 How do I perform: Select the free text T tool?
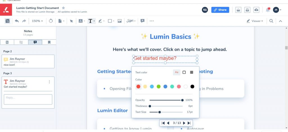(90, 21)
